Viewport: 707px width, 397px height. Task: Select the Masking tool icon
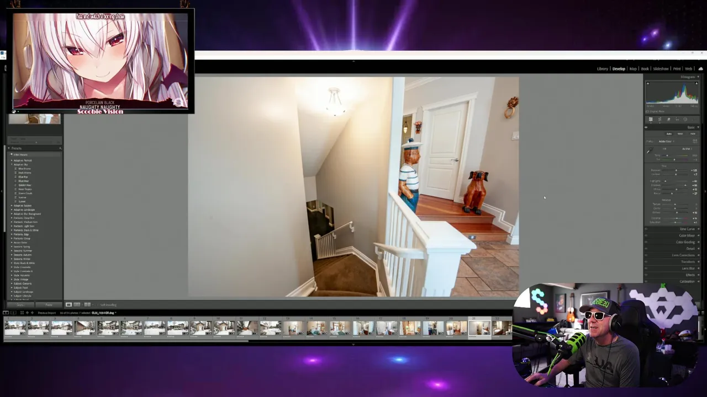click(x=685, y=119)
